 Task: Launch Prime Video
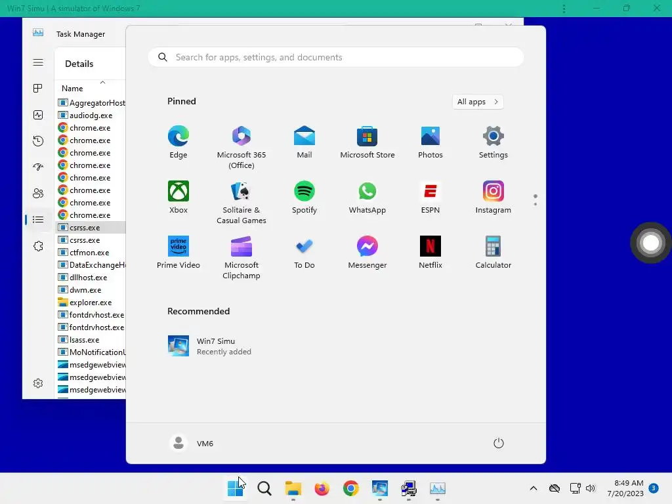[x=178, y=252]
